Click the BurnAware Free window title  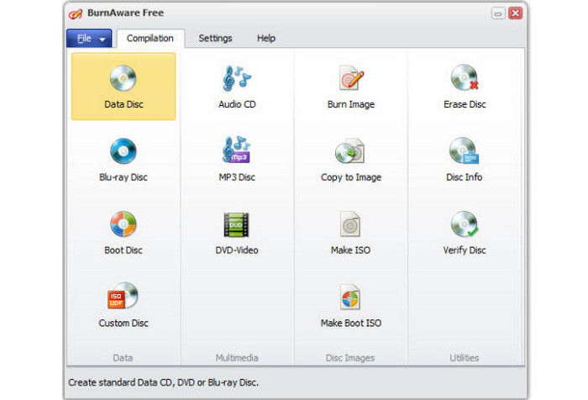coord(126,13)
